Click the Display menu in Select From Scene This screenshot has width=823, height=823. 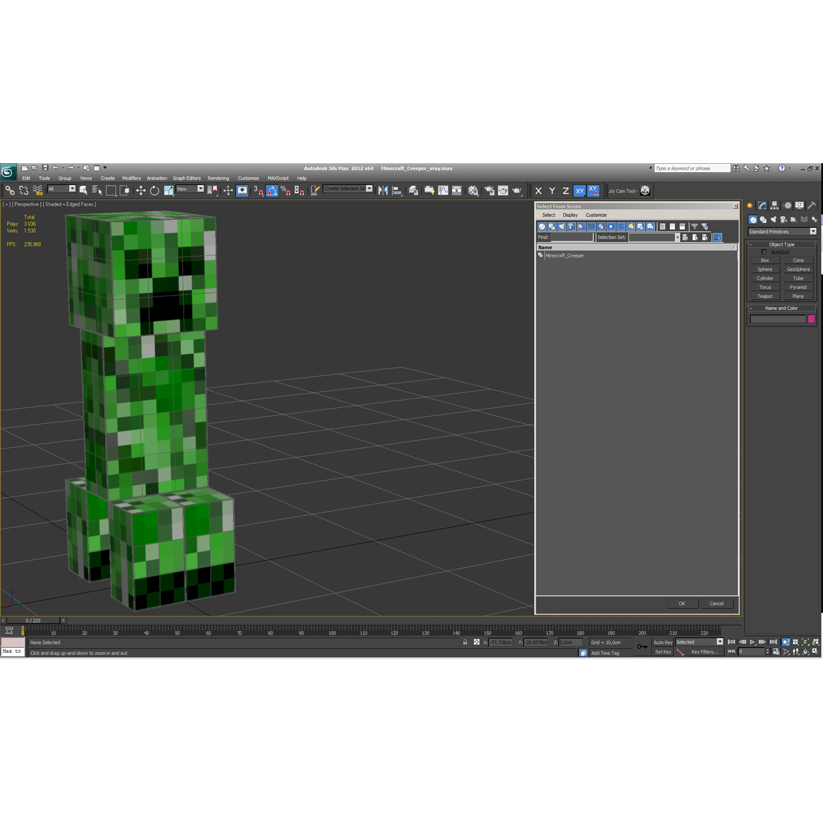[570, 215]
